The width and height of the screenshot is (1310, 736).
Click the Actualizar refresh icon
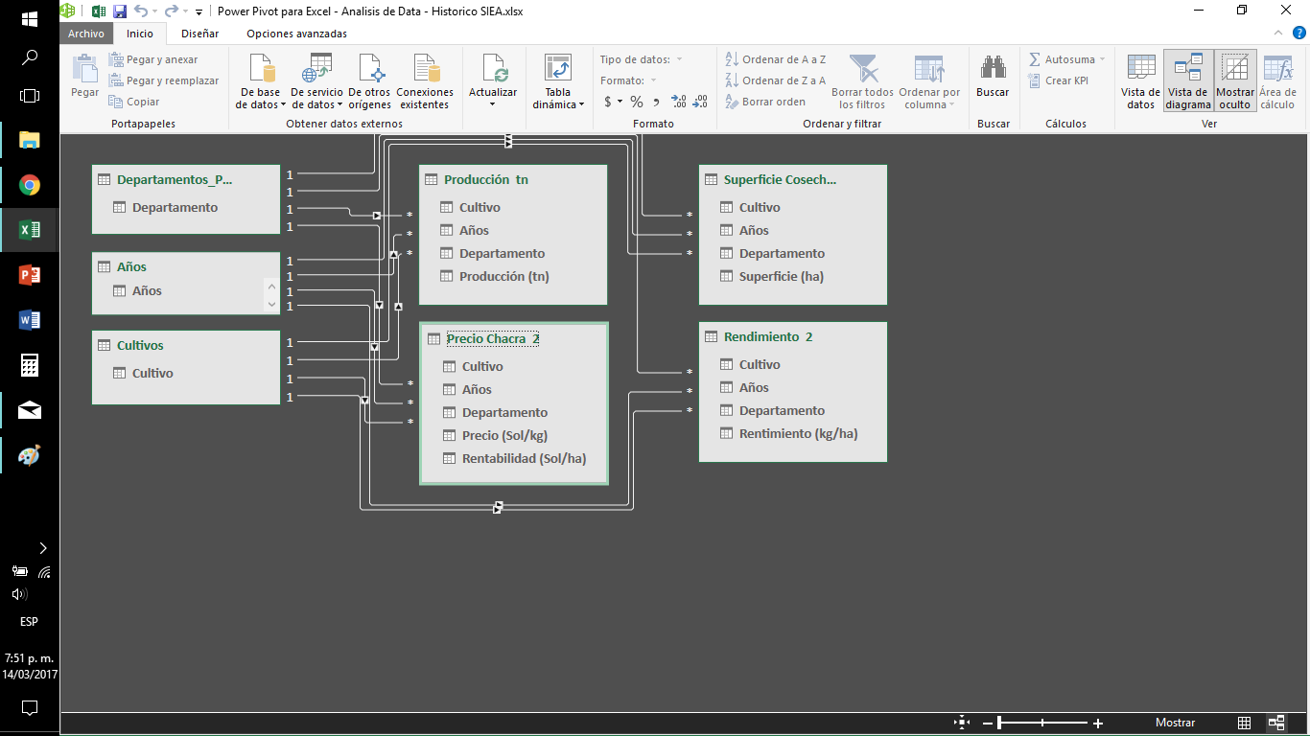495,68
